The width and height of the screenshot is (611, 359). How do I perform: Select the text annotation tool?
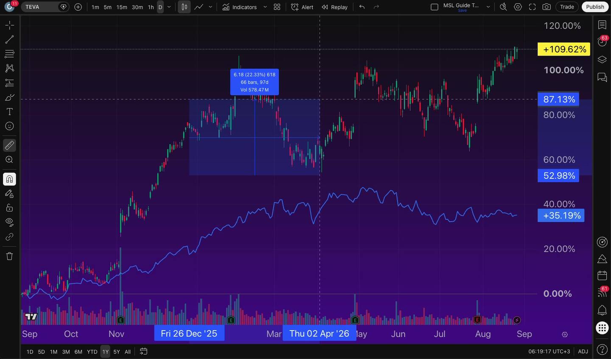click(9, 112)
